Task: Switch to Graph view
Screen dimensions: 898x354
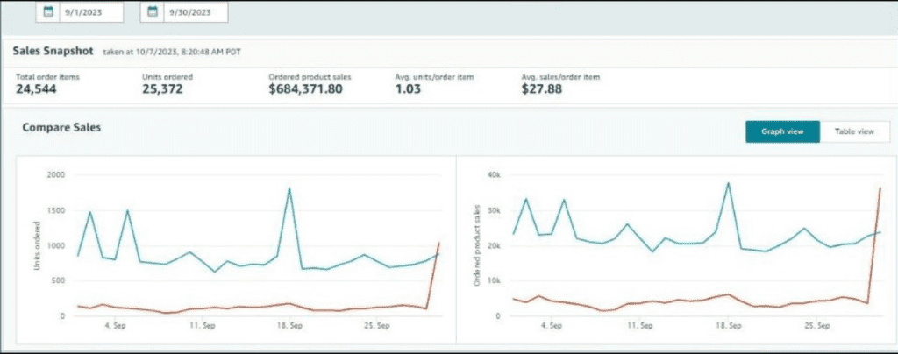Action: click(x=782, y=131)
